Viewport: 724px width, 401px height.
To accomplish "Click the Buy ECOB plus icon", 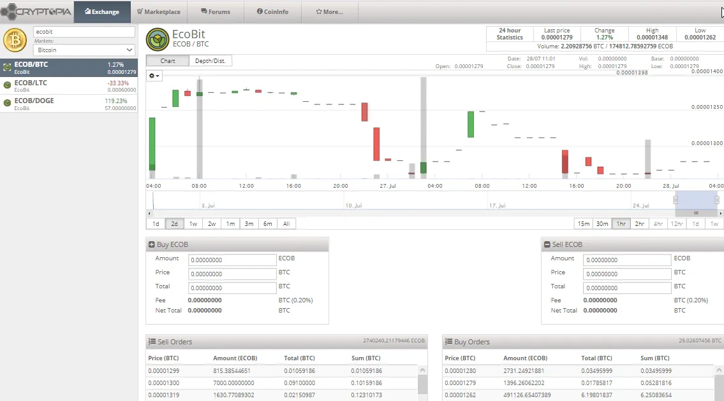I will coord(151,244).
